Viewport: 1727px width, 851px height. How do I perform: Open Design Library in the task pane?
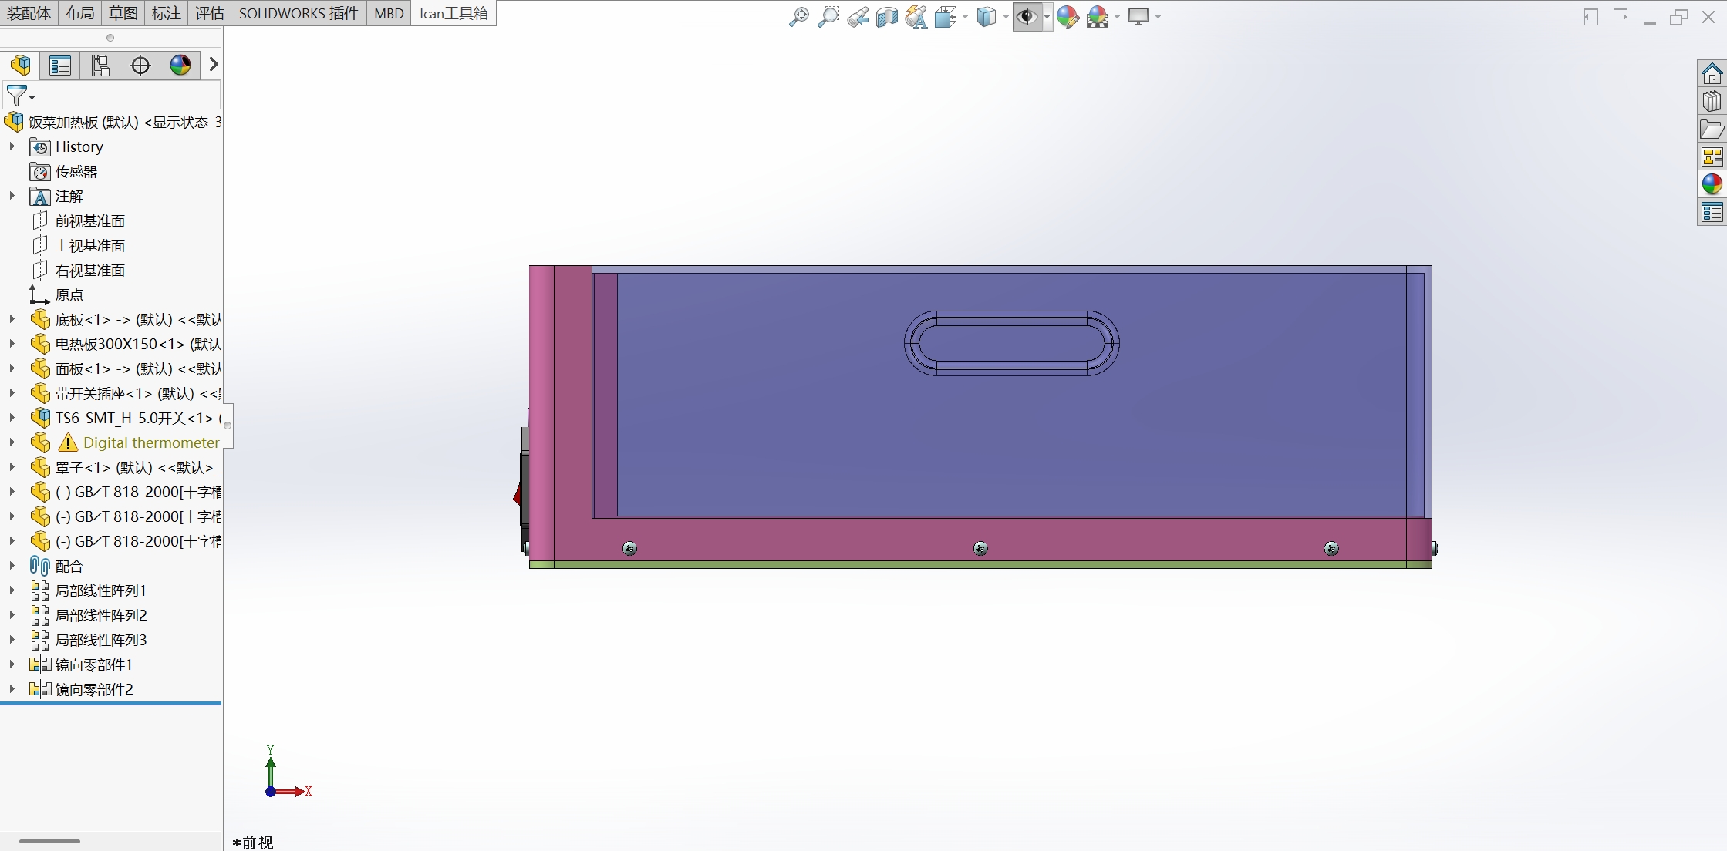tap(1712, 102)
